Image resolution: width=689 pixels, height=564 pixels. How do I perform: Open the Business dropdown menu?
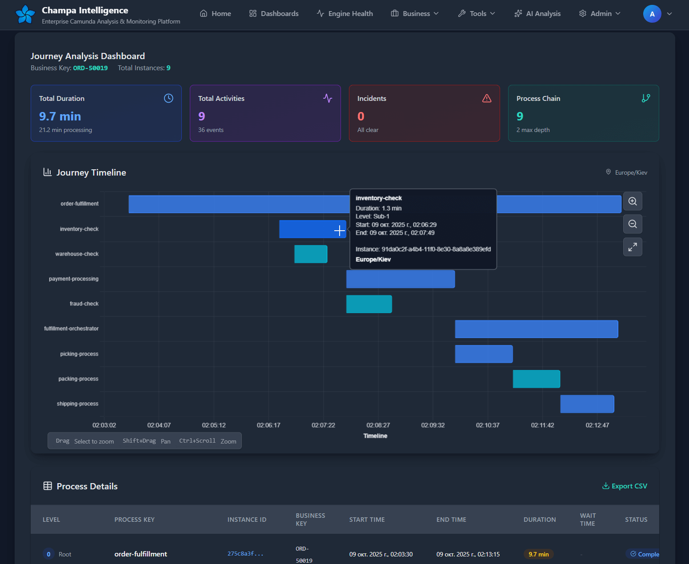(x=414, y=13)
